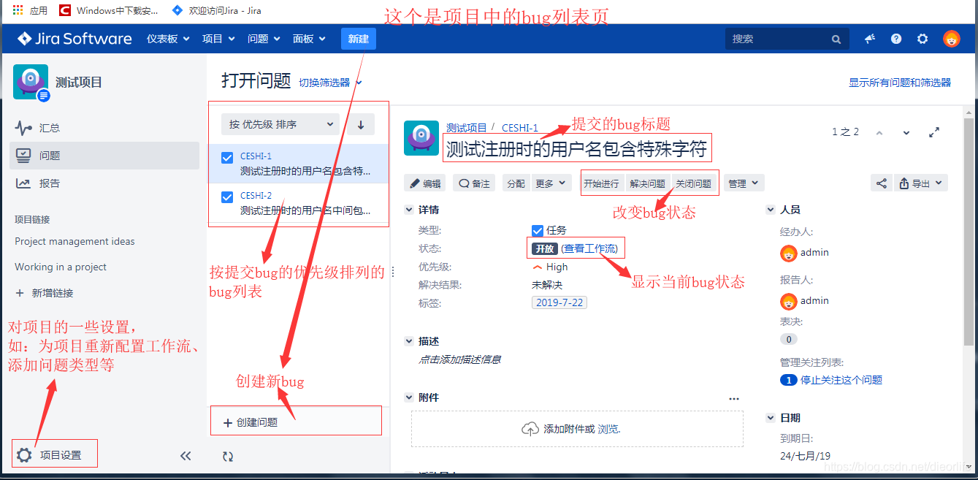Viewport: 978px width, 480px height.
Task: Collapse the 人员 people section
Action: click(770, 210)
